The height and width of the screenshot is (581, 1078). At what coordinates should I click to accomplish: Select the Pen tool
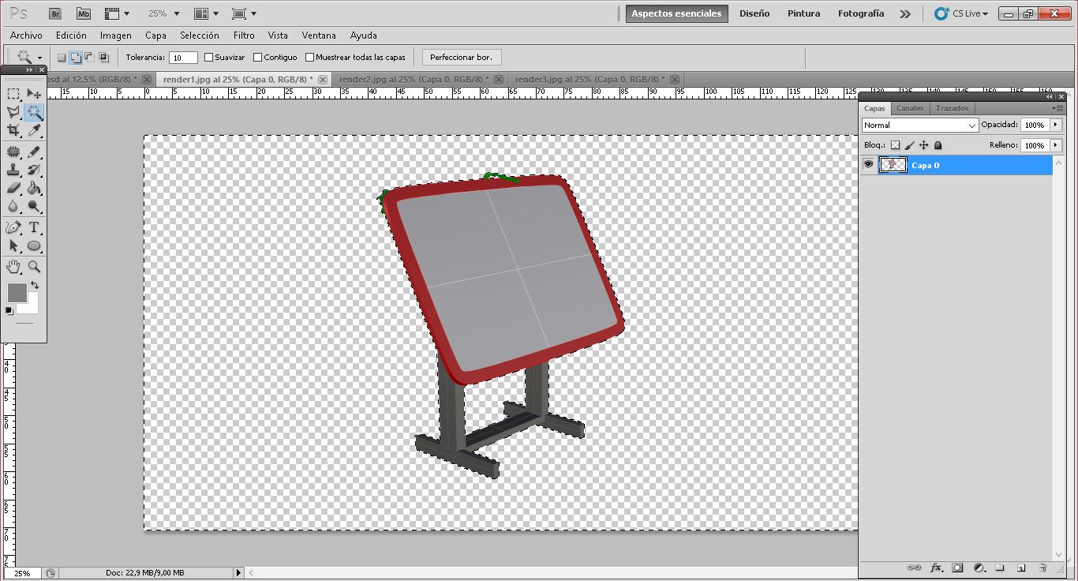point(13,227)
